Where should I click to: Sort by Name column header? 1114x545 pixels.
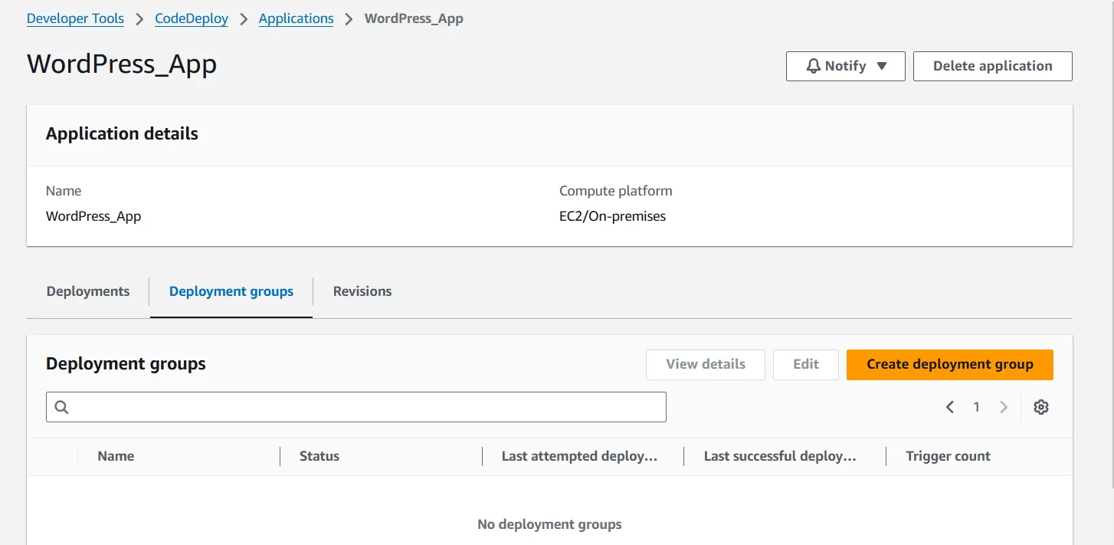click(116, 456)
